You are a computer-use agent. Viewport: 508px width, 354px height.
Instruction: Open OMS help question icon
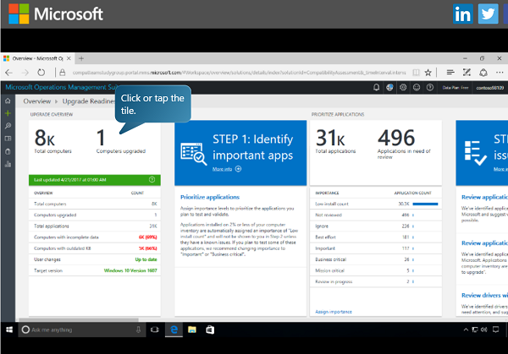(430, 87)
